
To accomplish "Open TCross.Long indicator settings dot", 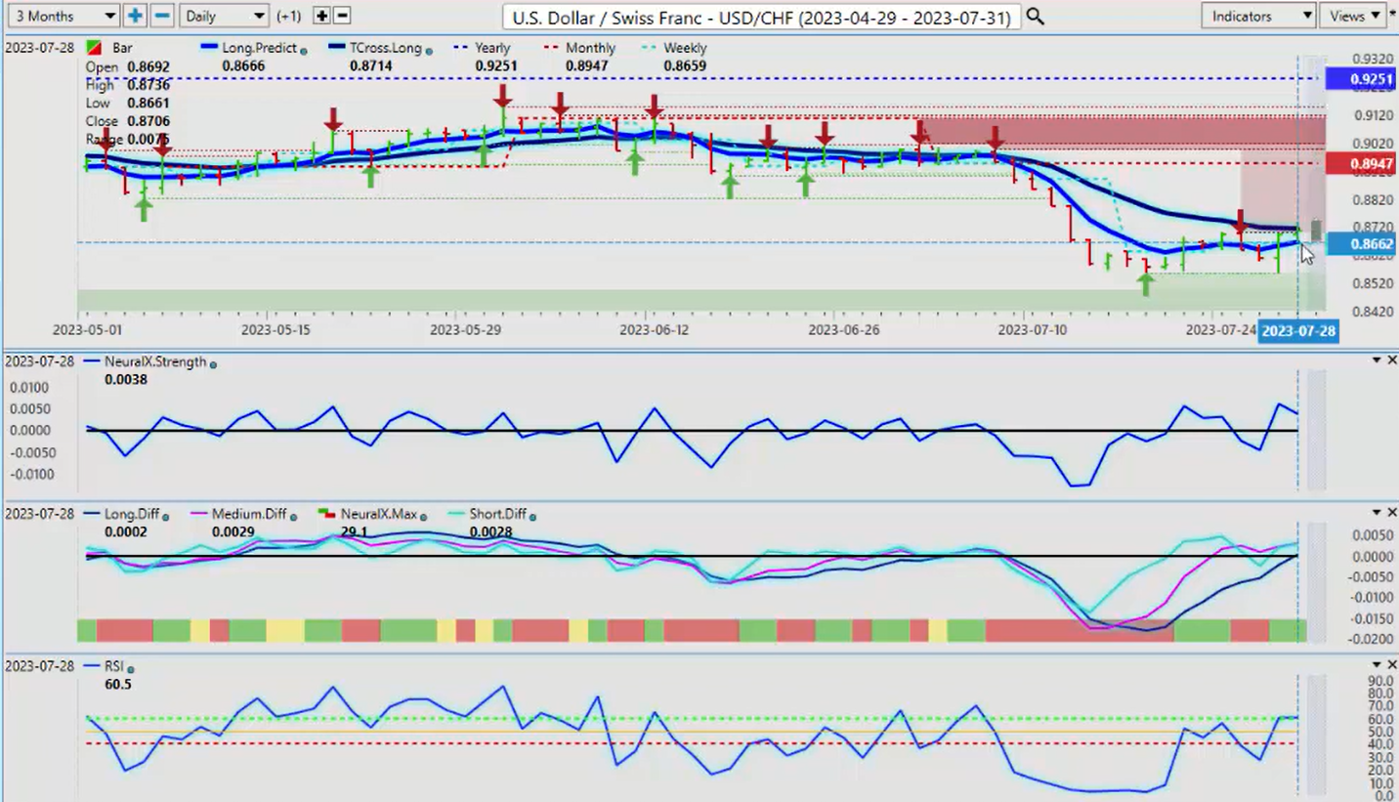I will point(428,51).
